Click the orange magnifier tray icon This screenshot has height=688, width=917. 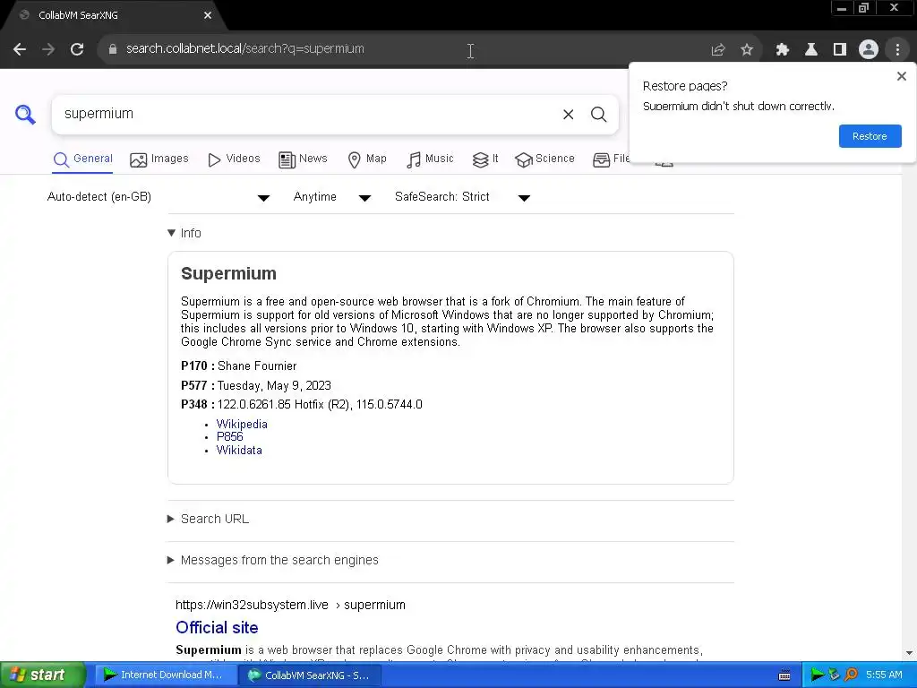click(x=851, y=675)
